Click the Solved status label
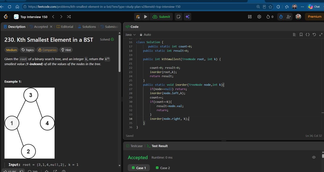Image resolution: width=324 pixels, height=172 pixels. pyautogui.click(x=107, y=39)
